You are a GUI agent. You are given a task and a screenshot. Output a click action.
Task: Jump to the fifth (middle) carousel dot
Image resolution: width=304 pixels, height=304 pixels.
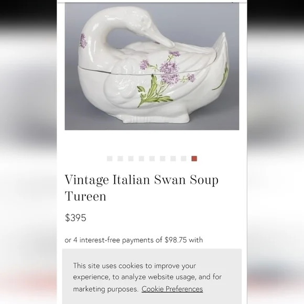(x=152, y=159)
